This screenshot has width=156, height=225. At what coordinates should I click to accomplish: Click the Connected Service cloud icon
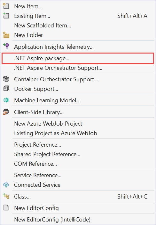(x=6, y=185)
